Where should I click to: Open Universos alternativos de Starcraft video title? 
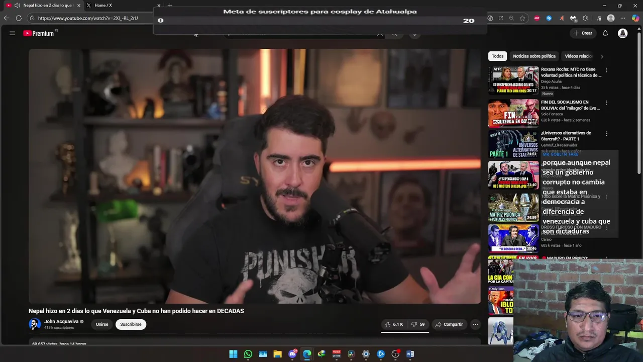566,136
